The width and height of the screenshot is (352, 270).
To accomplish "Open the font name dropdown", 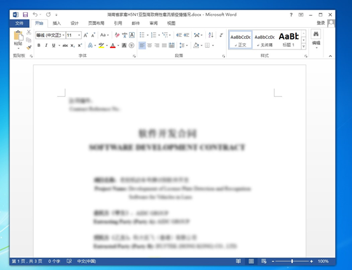I will coord(64,35).
